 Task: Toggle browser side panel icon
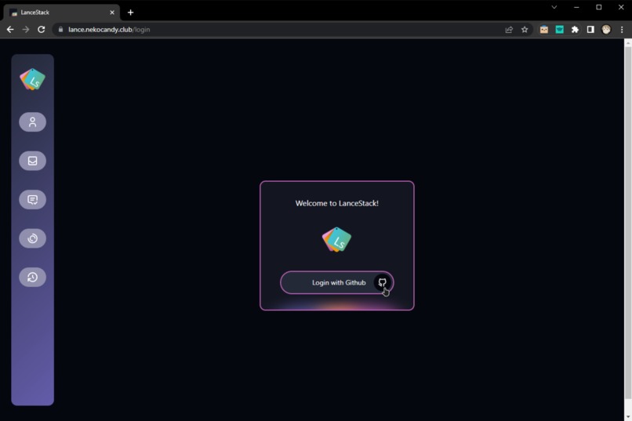pyautogui.click(x=590, y=30)
